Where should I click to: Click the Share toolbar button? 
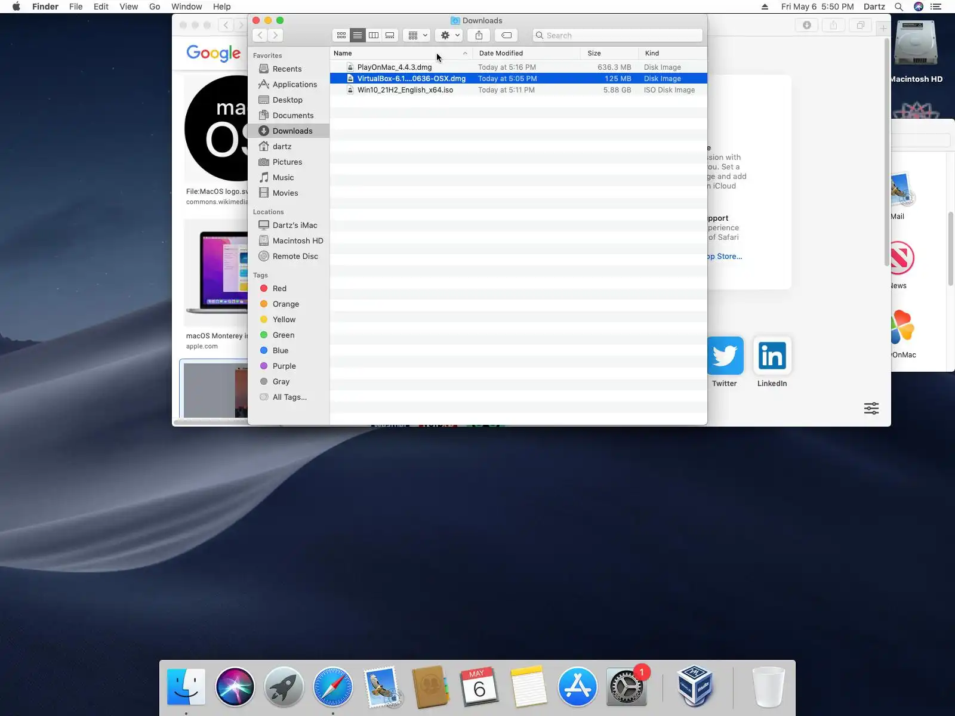479,35
